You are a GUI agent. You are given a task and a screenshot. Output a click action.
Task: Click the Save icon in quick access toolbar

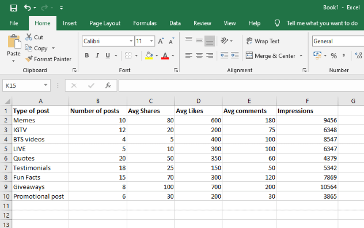coord(13,8)
